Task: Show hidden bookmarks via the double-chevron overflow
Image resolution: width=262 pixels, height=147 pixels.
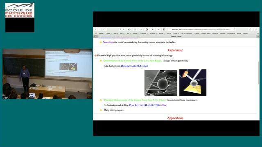Action: pyautogui.click(x=257, y=33)
